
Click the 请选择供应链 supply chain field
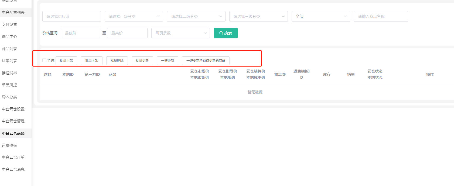point(71,16)
